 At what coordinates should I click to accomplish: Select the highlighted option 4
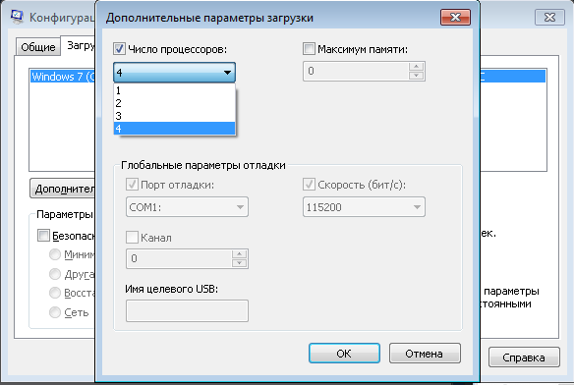pos(174,129)
